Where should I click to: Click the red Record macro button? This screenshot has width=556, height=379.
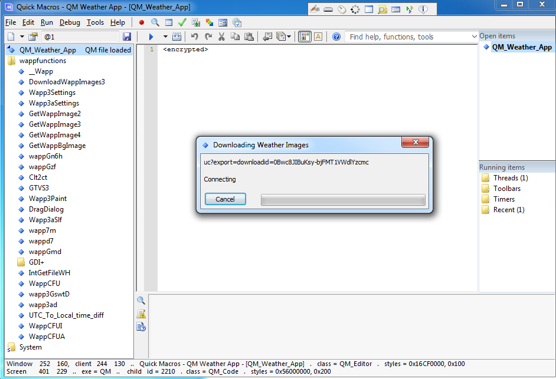click(x=142, y=22)
